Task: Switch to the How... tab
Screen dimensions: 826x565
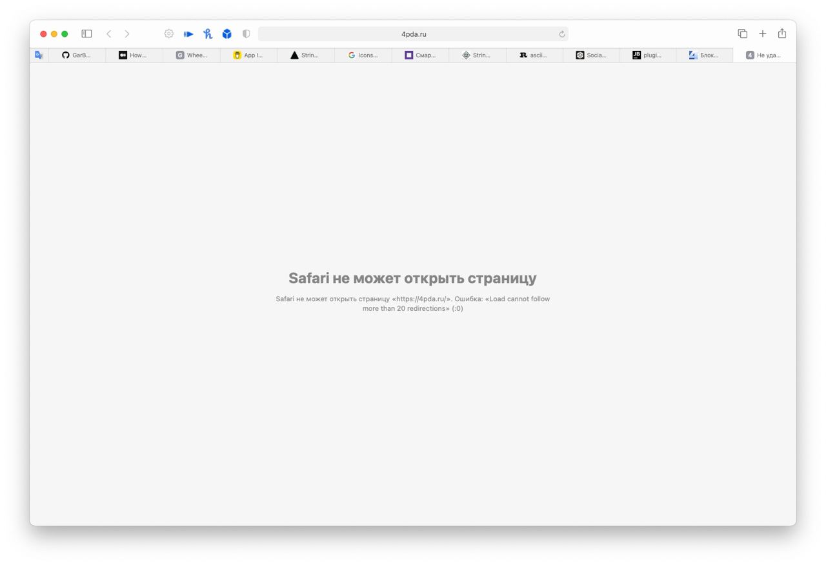Action: (134, 55)
